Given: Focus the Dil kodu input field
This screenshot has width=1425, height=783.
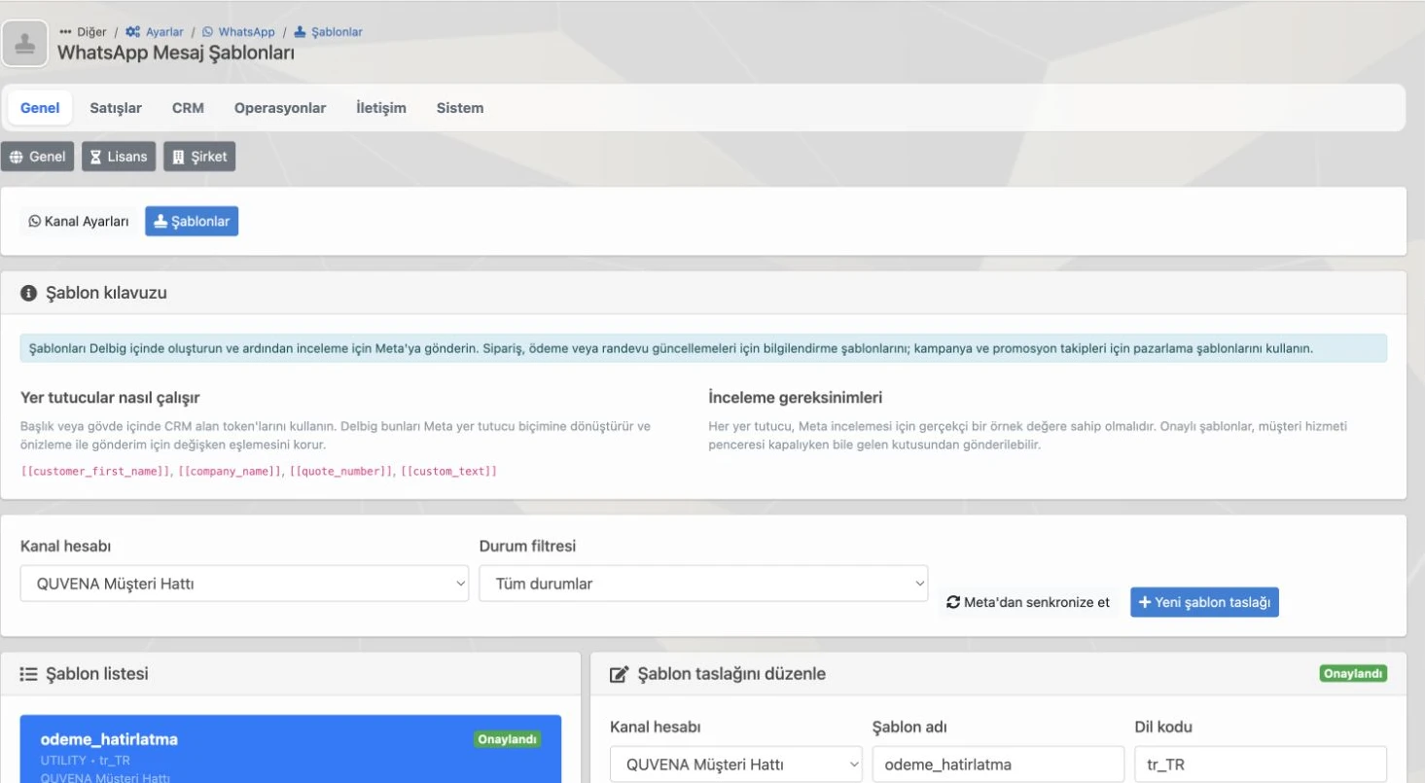Looking at the screenshot, I should pos(1261,765).
